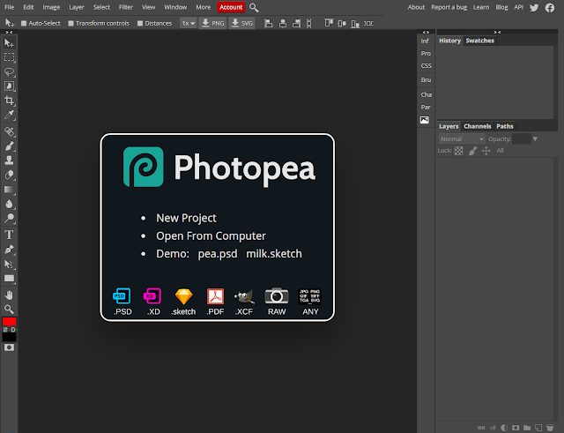
Task: Select the Hand tool
Action: coord(9,295)
